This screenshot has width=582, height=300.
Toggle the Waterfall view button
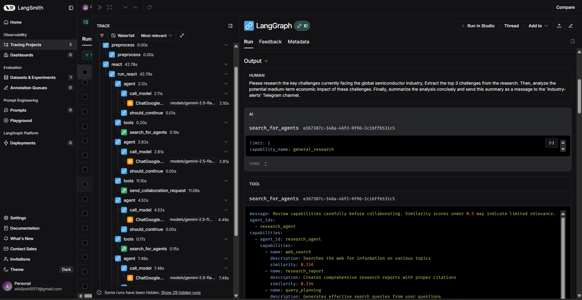(x=123, y=35)
